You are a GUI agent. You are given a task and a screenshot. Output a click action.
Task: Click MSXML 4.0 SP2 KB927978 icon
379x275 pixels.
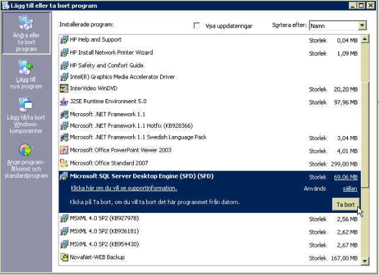(64, 218)
